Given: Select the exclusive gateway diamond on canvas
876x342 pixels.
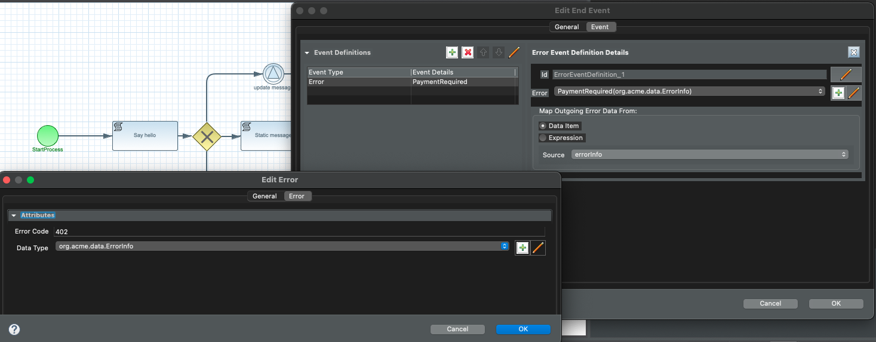Looking at the screenshot, I should [x=207, y=137].
